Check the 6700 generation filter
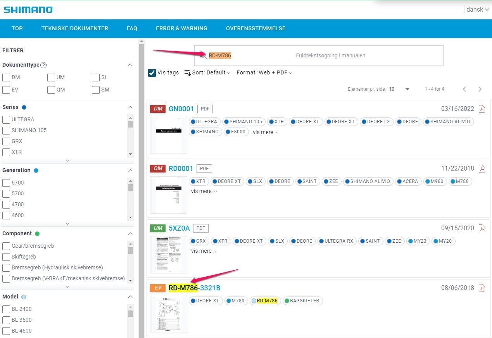The width and height of the screenshot is (492, 338). pos(6,183)
